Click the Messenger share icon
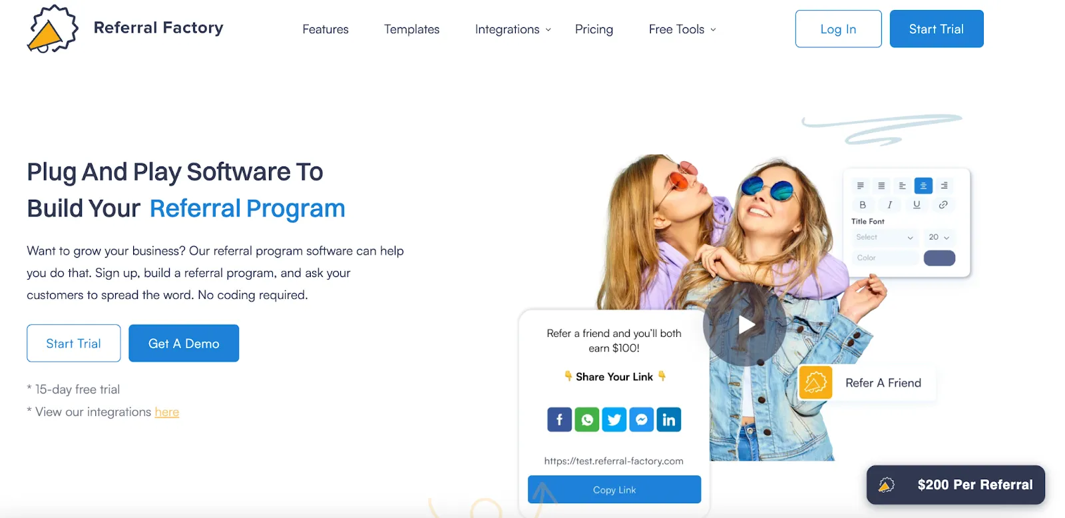Screen dimensions: 1065x518 pos(642,419)
